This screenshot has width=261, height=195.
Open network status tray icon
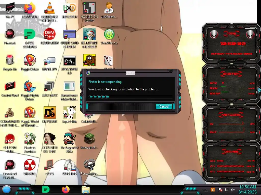227,189
